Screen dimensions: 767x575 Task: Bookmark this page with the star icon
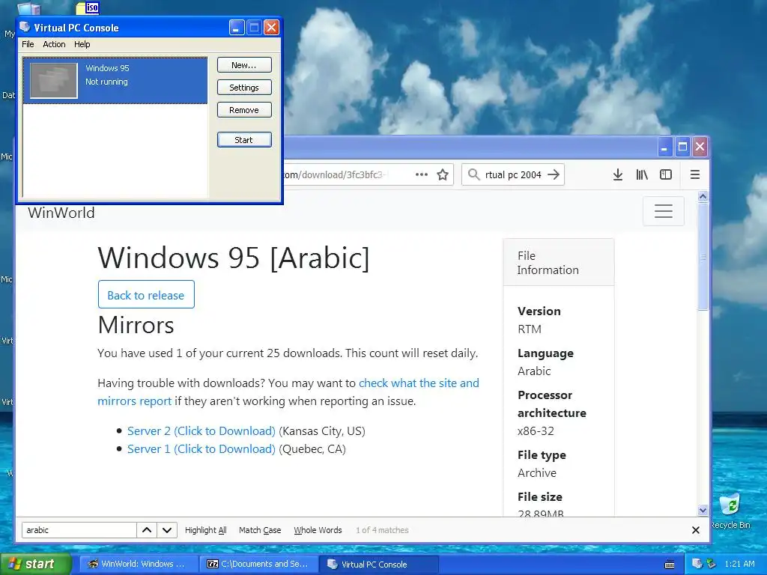pos(443,174)
